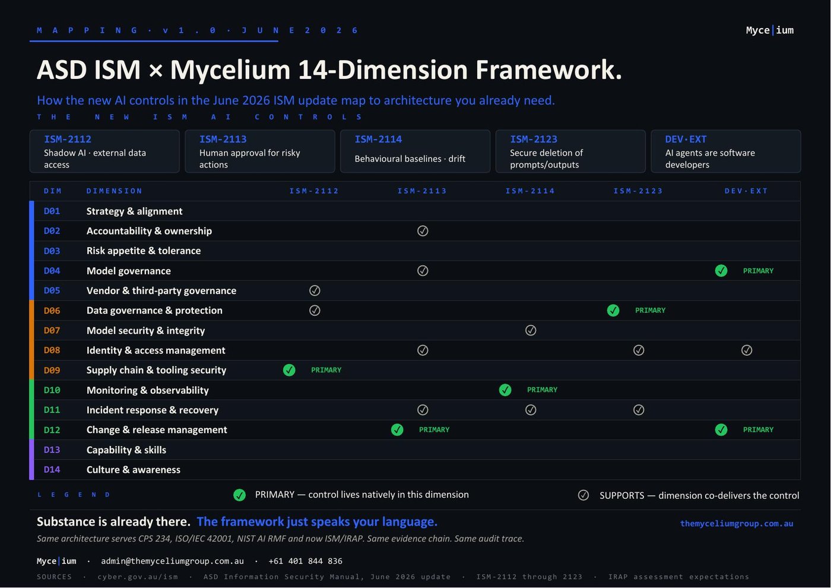Click the PRIMARY label in D06 Data governance row
Viewport: 831px width, 588px height.
point(651,311)
